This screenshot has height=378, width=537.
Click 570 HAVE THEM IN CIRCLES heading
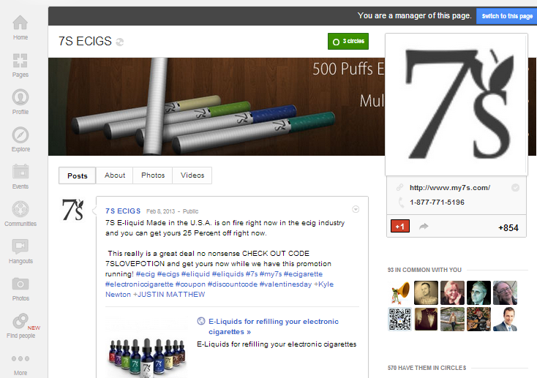pyautogui.click(x=427, y=368)
